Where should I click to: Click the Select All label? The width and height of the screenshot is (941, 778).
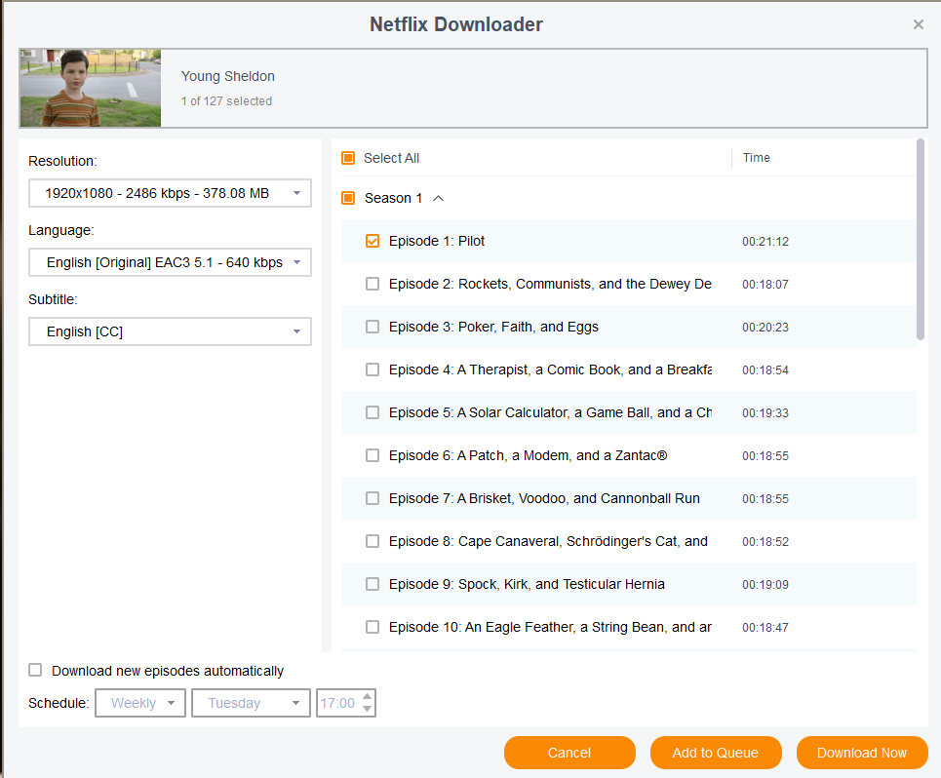(391, 158)
